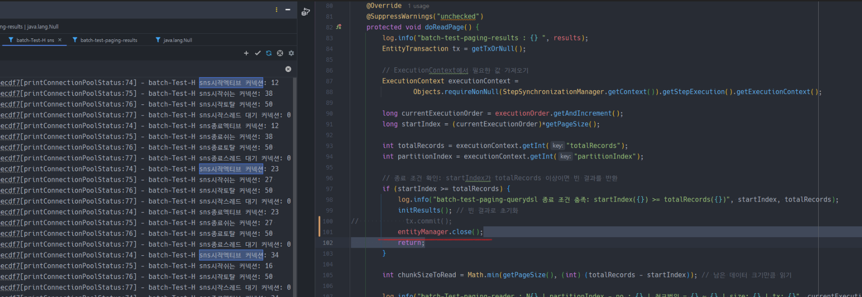Click the '1 usage' hint above doReadPage
This screenshot has height=297, width=862.
418,6
